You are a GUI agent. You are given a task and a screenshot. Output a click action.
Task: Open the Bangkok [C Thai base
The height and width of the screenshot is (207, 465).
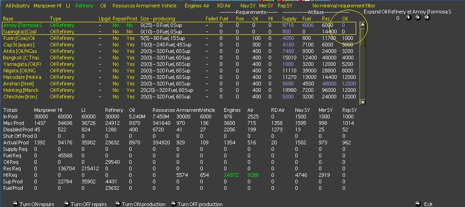pos(21,58)
